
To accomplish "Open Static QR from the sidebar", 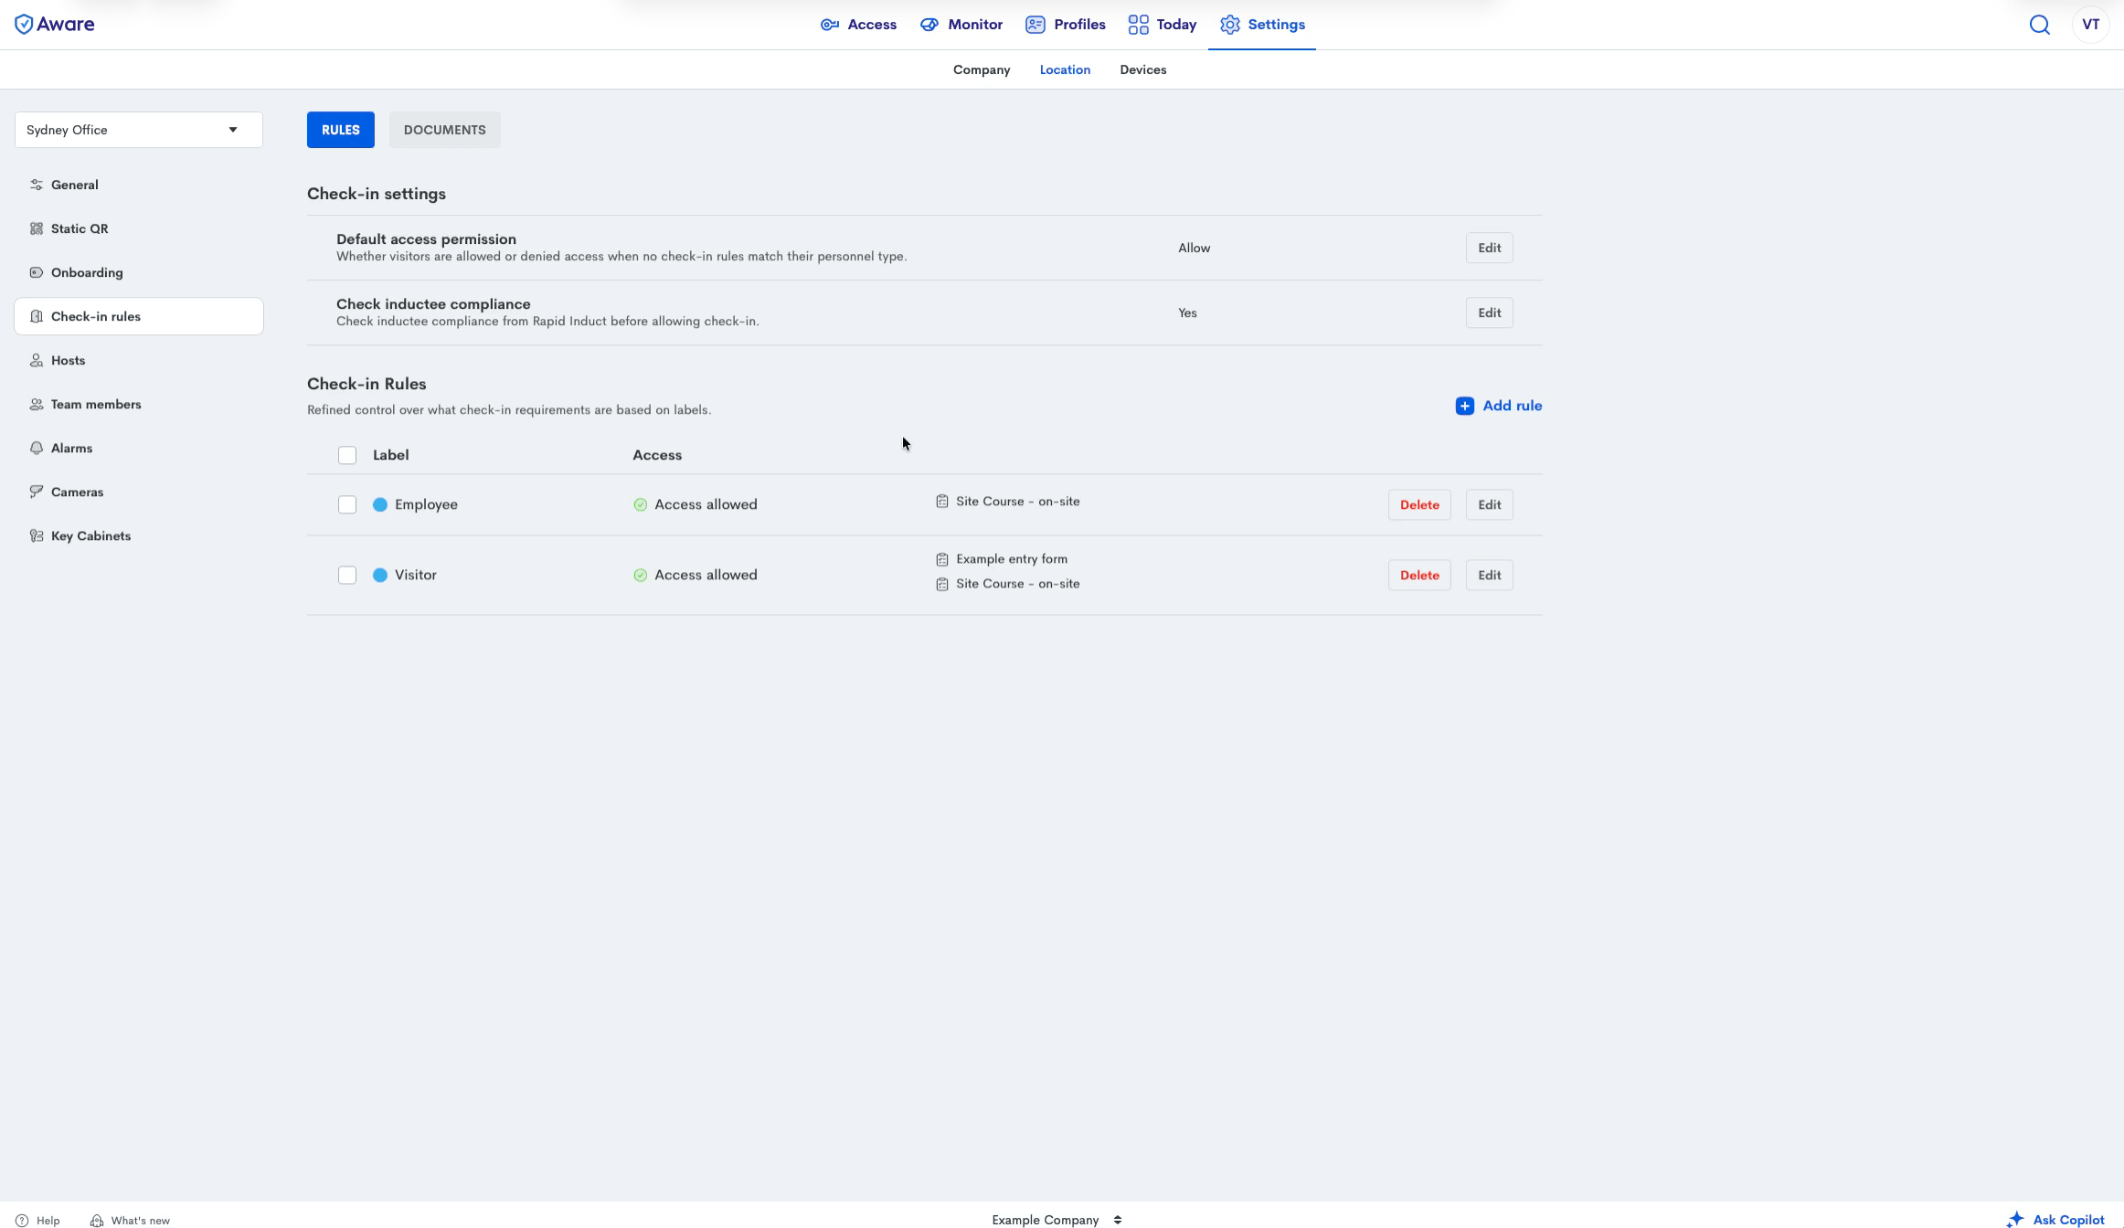I will click(x=79, y=228).
